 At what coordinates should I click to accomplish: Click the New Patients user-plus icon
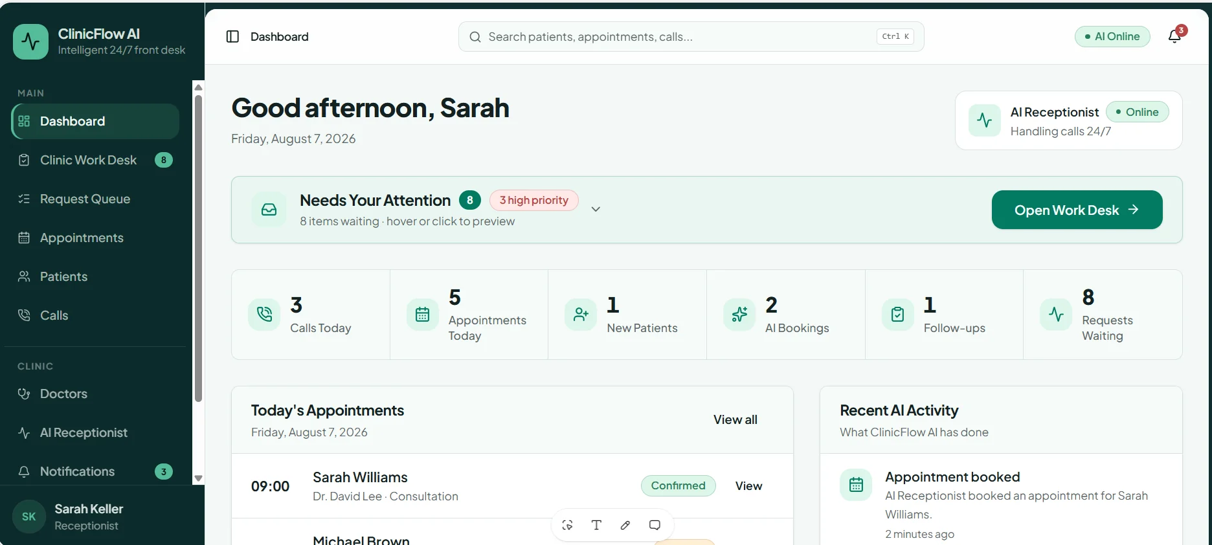[581, 315]
